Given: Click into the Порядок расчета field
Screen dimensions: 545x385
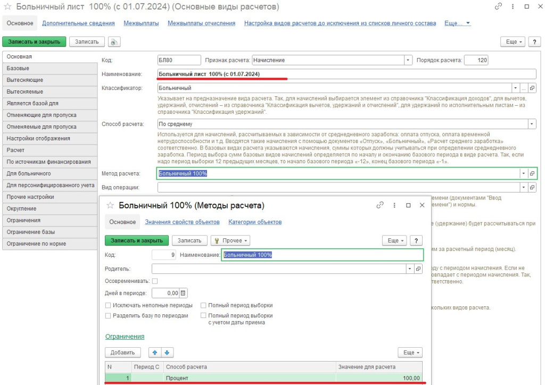Looking at the screenshot, I should point(476,61).
